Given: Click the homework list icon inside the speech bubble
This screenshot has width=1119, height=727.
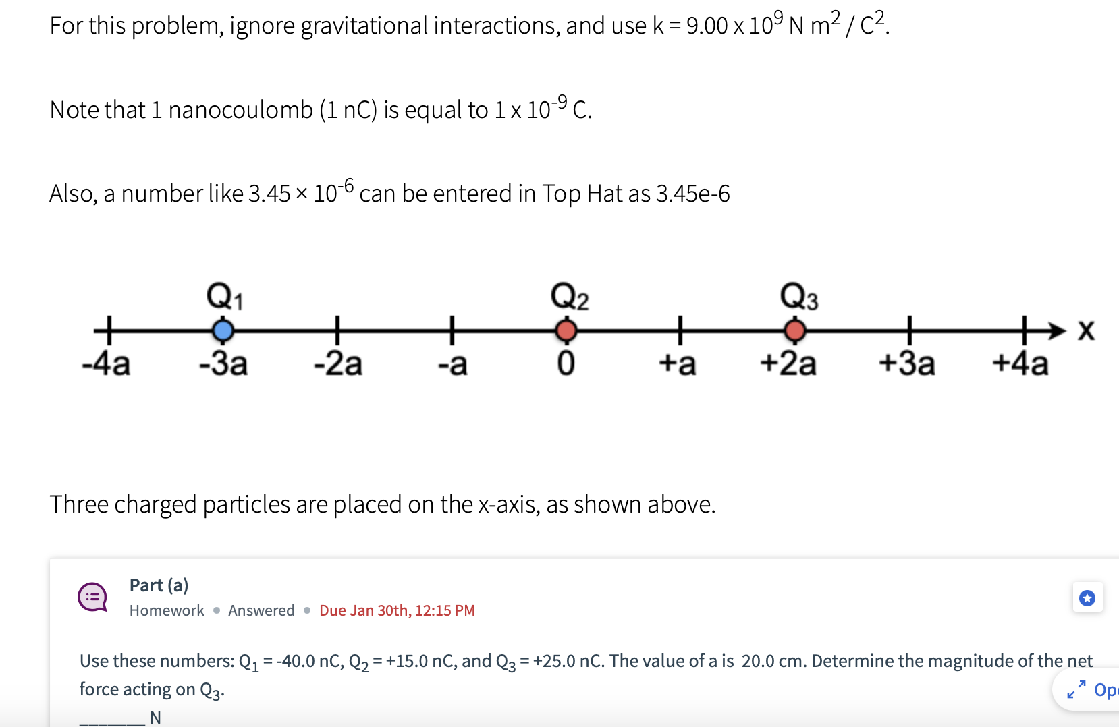Looking at the screenshot, I should click(x=94, y=596).
